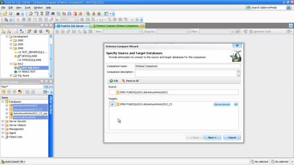
Task: Collapse the Development folder in Connection Manager
Action: coord(7,37)
